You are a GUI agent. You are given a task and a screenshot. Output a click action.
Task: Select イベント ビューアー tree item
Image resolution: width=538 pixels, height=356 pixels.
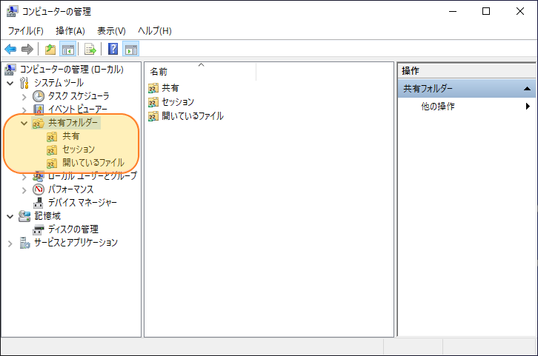[78, 110]
